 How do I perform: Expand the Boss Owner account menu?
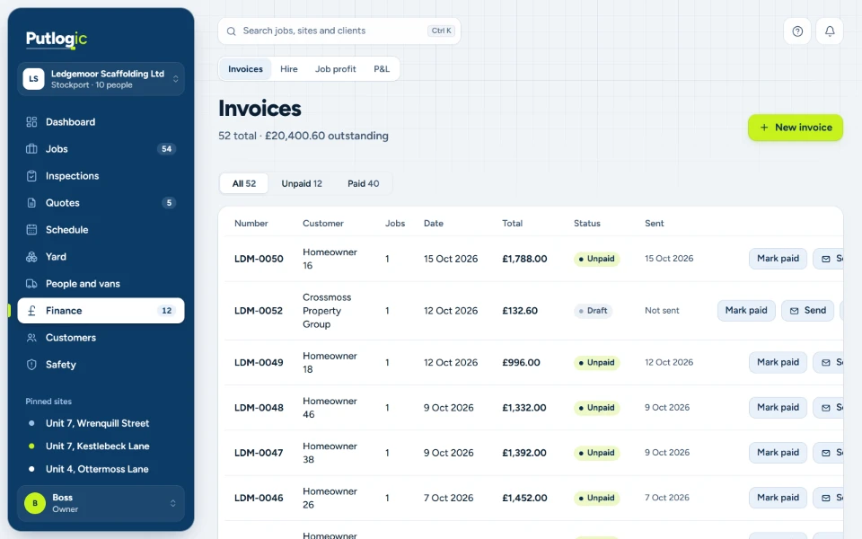[x=101, y=503]
